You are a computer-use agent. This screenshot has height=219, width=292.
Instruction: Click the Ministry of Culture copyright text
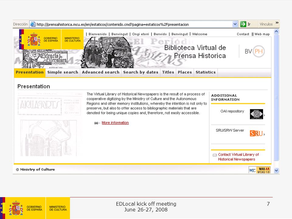(x=35, y=169)
